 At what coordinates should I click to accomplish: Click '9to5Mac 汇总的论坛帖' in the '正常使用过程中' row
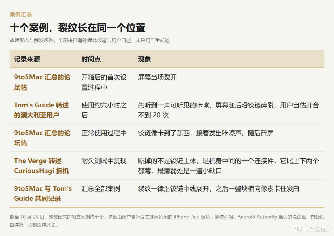(42, 138)
